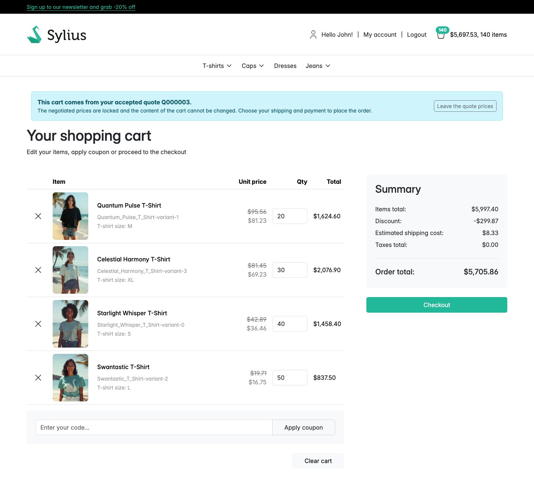
Task: Click the Clear cart button
Action: (318, 461)
